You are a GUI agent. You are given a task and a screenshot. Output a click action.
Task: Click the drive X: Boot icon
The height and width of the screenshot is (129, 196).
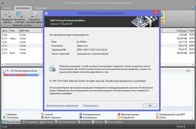(4, 53)
